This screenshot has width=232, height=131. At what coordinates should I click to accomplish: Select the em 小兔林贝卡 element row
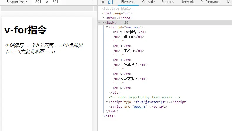click(x=130, y=64)
